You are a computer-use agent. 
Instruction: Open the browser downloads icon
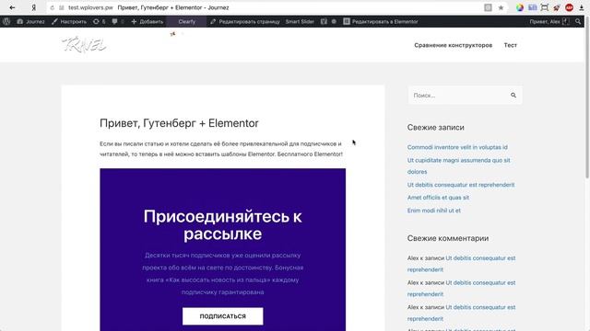[x=582, y=7]
